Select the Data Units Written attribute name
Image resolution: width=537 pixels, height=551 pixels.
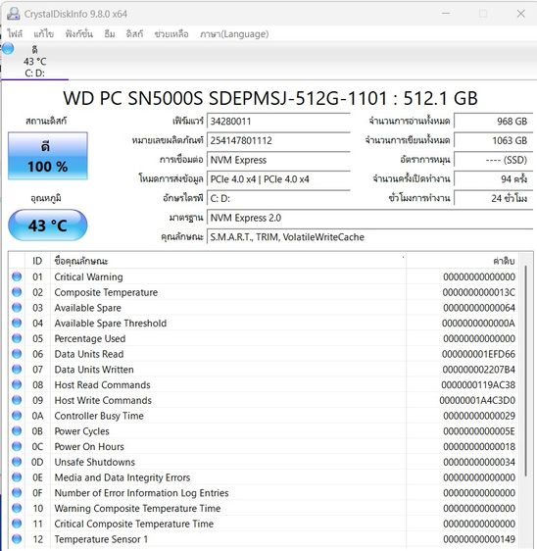94,370
